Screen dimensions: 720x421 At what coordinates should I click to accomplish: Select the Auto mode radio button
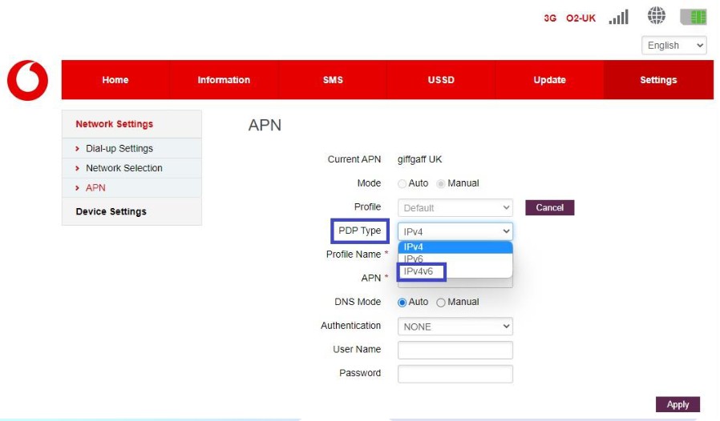402,183
